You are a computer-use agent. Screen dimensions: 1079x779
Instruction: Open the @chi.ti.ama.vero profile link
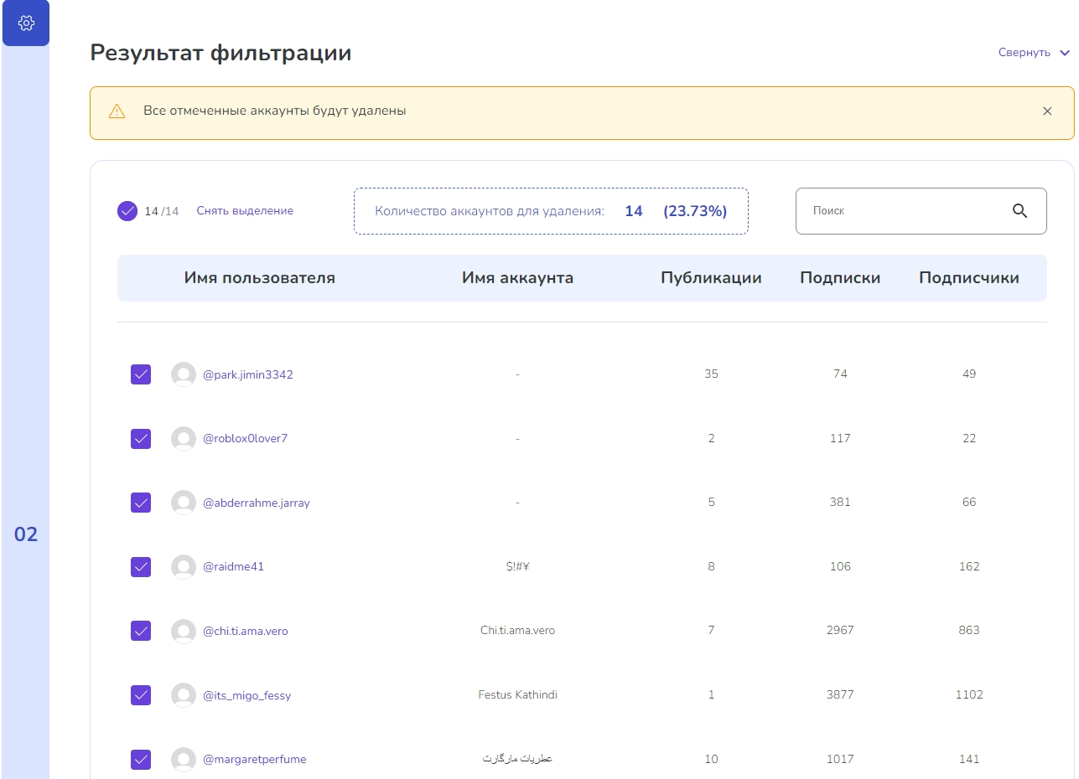point(246,631)
